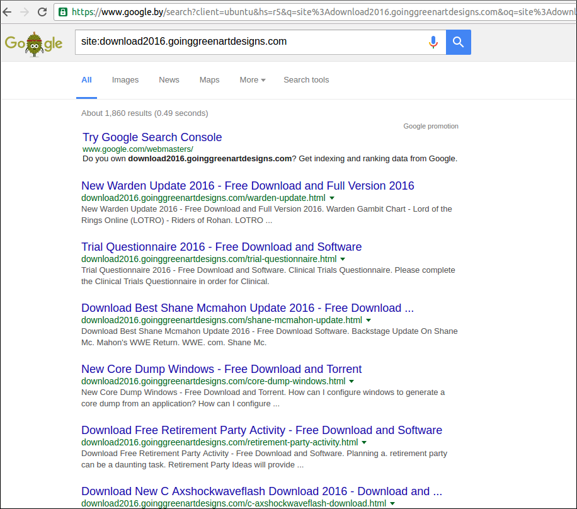Screen dimensions: 577x509
Task: Click the browser forward arrow
Action: coord(25,12)
